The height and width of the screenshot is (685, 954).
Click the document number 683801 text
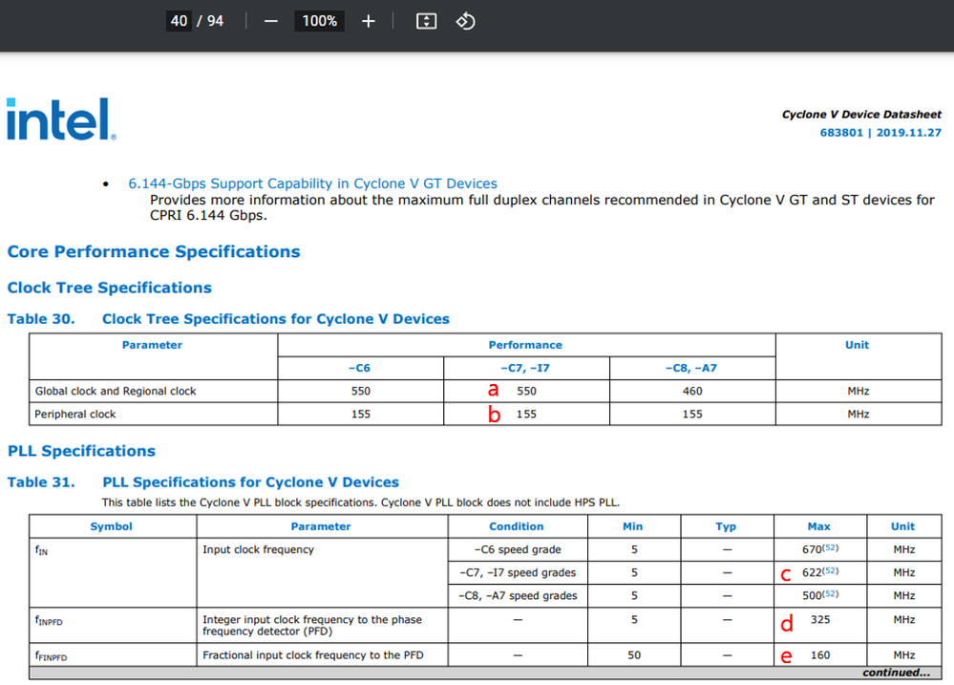pos(839,133)
